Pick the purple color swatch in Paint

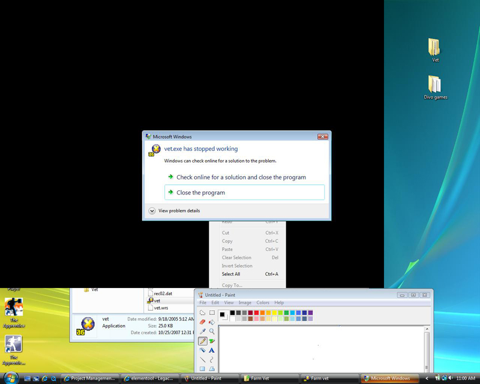coord(310,313)
